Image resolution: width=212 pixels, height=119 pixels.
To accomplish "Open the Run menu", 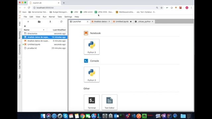I will pyautogui.click(x=44, y=17).
